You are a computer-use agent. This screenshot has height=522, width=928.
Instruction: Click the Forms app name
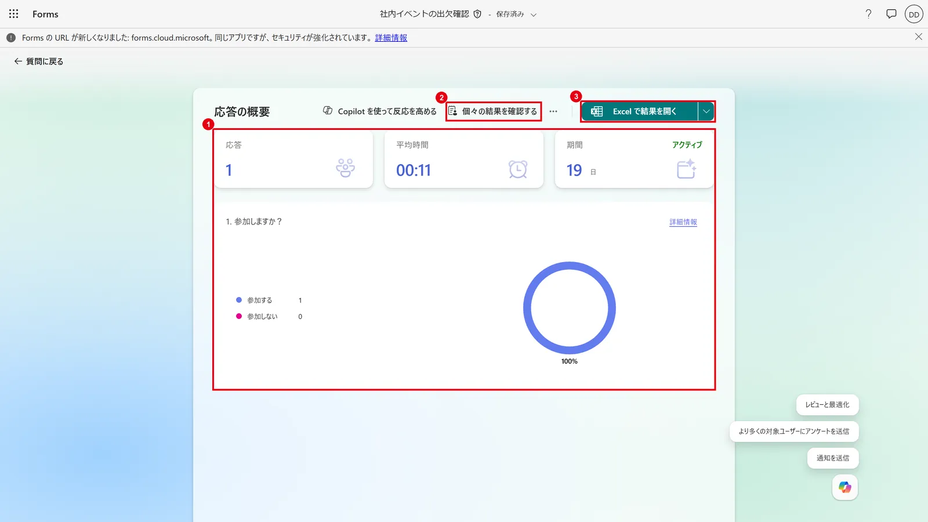click(45, 14)
